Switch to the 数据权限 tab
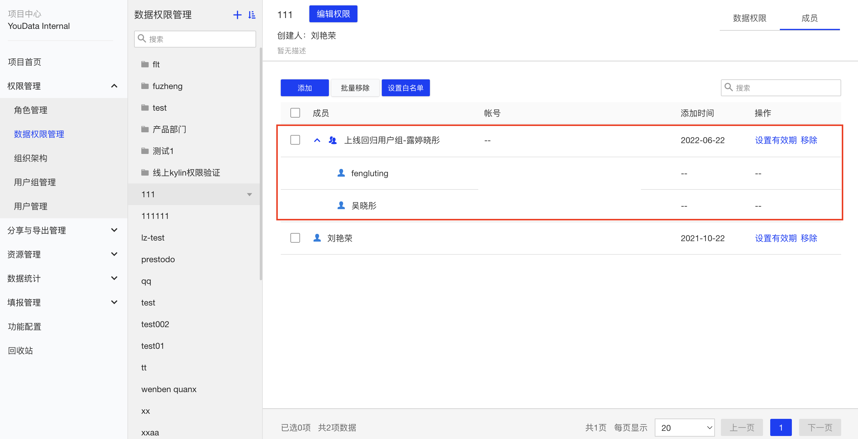The image size is (858, 439). 749,18
